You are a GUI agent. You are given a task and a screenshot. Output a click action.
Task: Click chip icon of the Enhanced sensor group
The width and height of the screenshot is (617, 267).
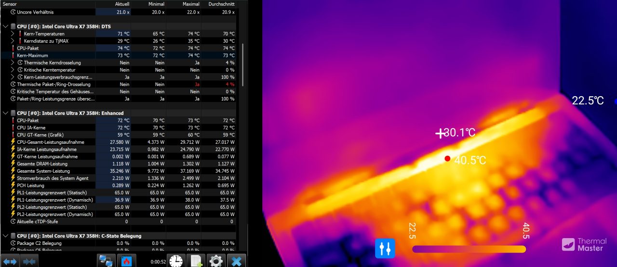13,113
